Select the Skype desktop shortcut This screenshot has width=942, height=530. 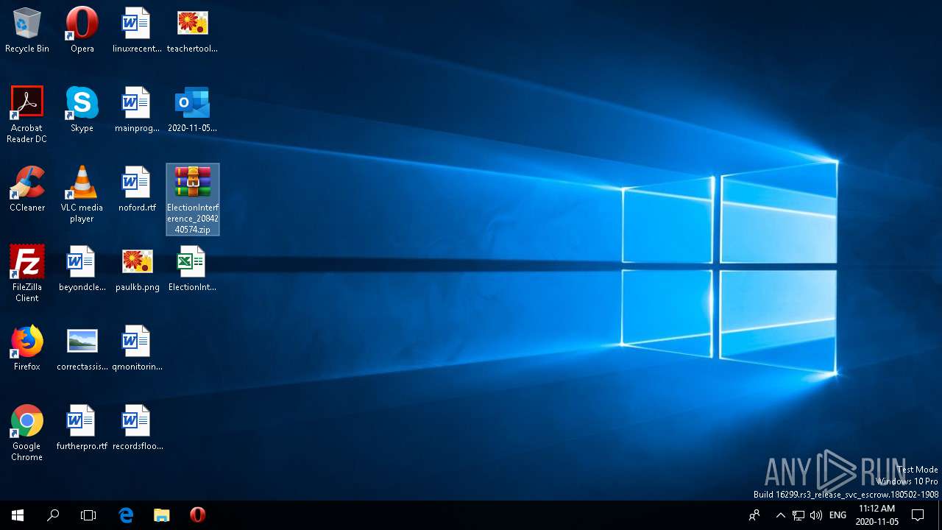(x=82, y=110)
